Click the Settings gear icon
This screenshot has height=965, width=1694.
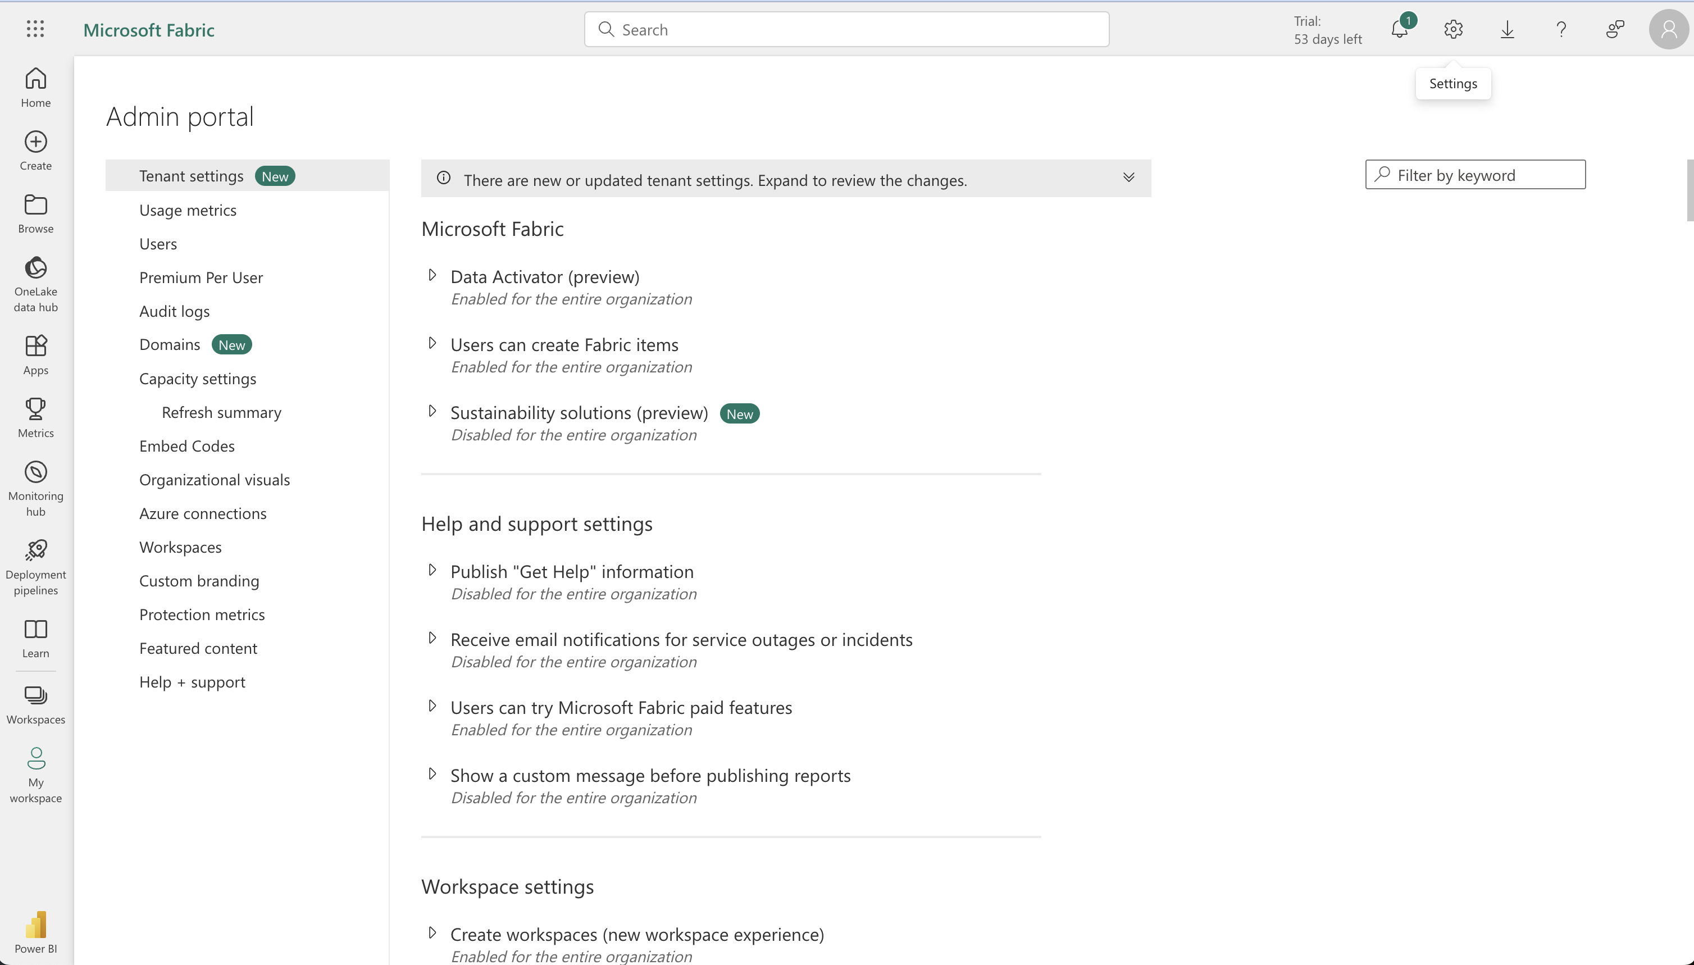click(1454, 29)
